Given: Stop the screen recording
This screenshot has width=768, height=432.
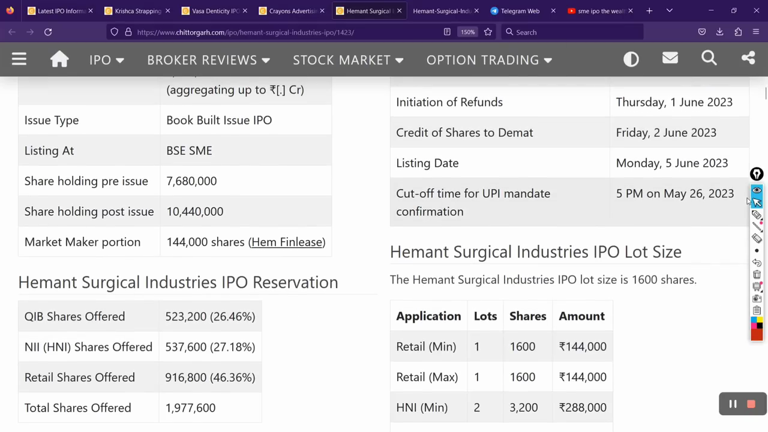Looking at the screenshot, I should tap(751, 404).
